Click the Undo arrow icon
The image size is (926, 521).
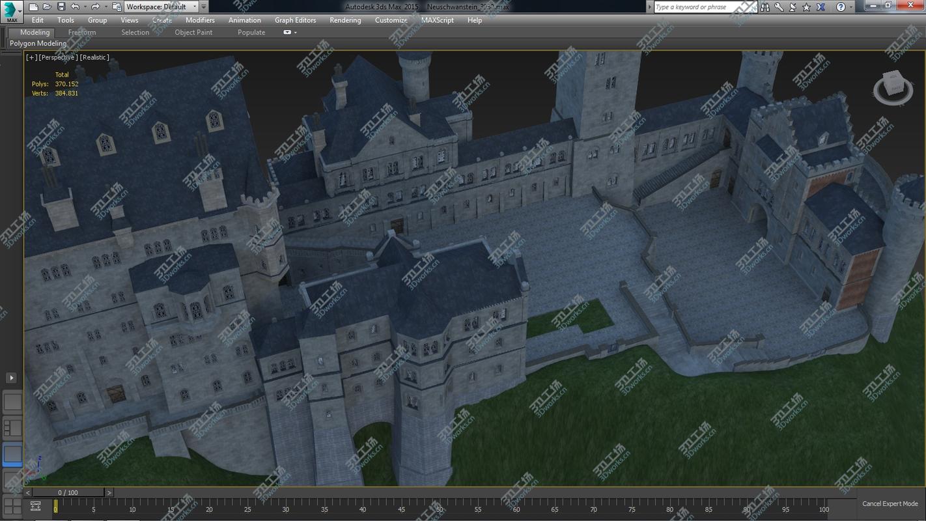pos(75,7)
